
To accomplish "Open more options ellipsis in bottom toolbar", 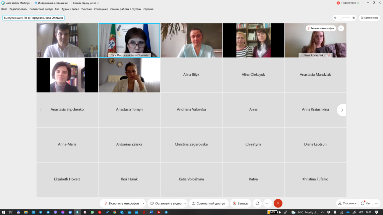I will (x=268, y=203).
